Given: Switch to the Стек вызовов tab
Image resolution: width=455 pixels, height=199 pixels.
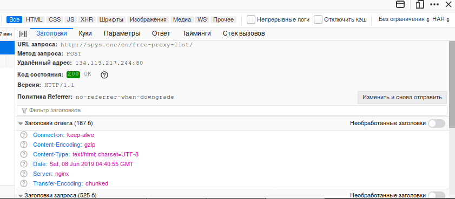Looking at the screenshot, I should click(244, 33).
